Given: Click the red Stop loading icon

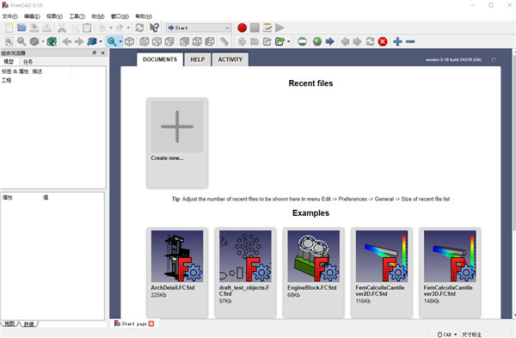Looking at the screenshot, I should point(383,41).
